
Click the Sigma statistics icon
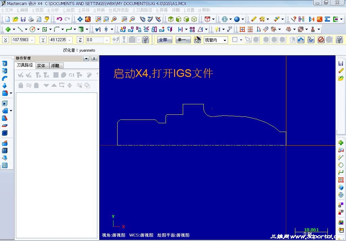click(x=327, y=19)
